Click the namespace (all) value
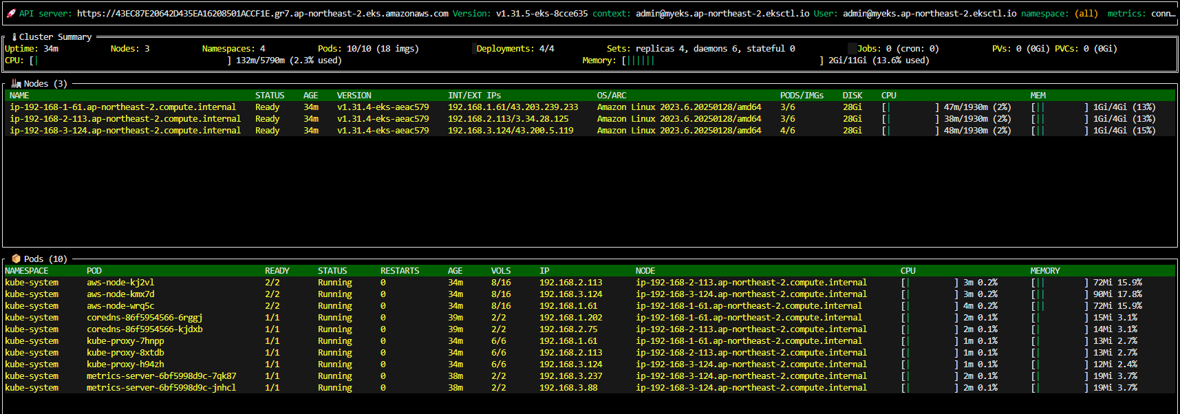 [1086, 13]
